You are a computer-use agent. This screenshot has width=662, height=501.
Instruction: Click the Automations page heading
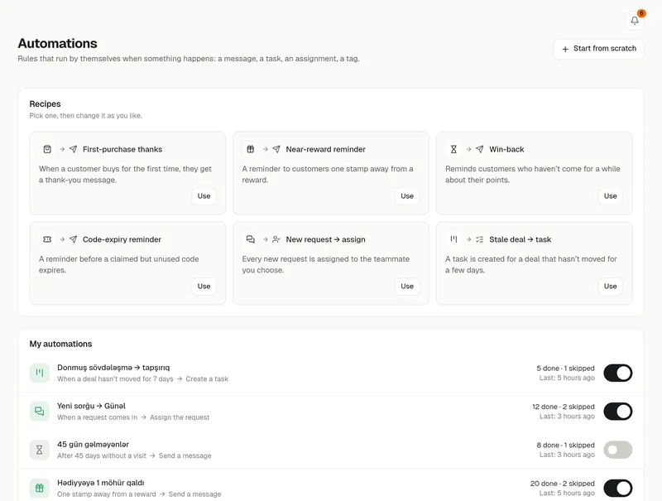pyautogui.click(x=57, y=44)
